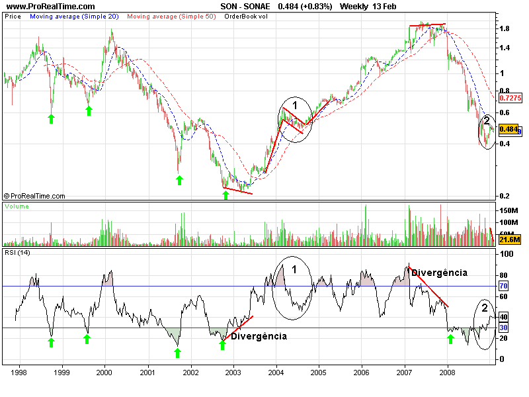Click the 1.4 price axis label
This screenshot has width=529, height=397.
click(x=505, y=48)
